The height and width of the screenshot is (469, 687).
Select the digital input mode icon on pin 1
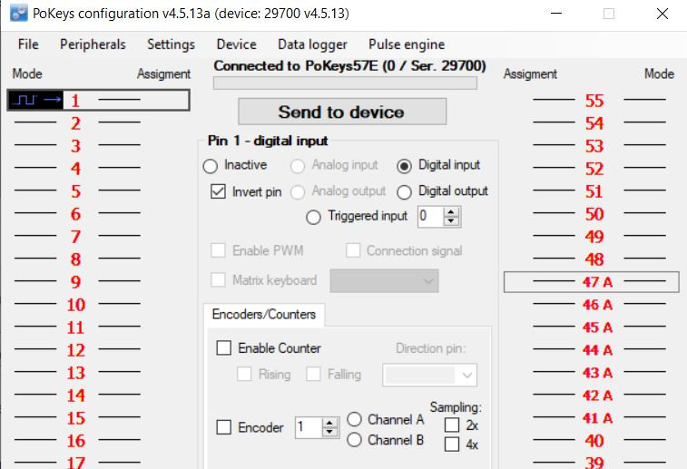(x=36, y=101)
